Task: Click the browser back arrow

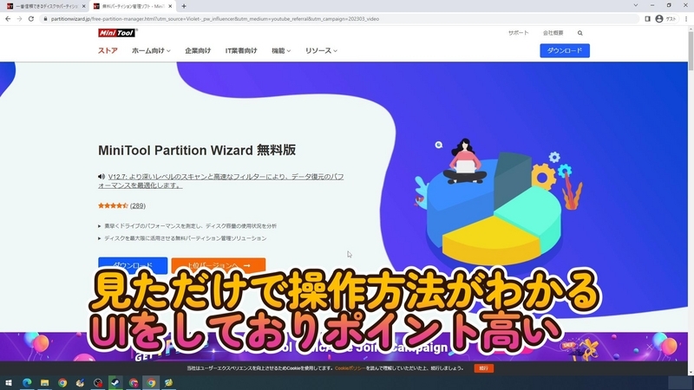Action: pos(8,19)
